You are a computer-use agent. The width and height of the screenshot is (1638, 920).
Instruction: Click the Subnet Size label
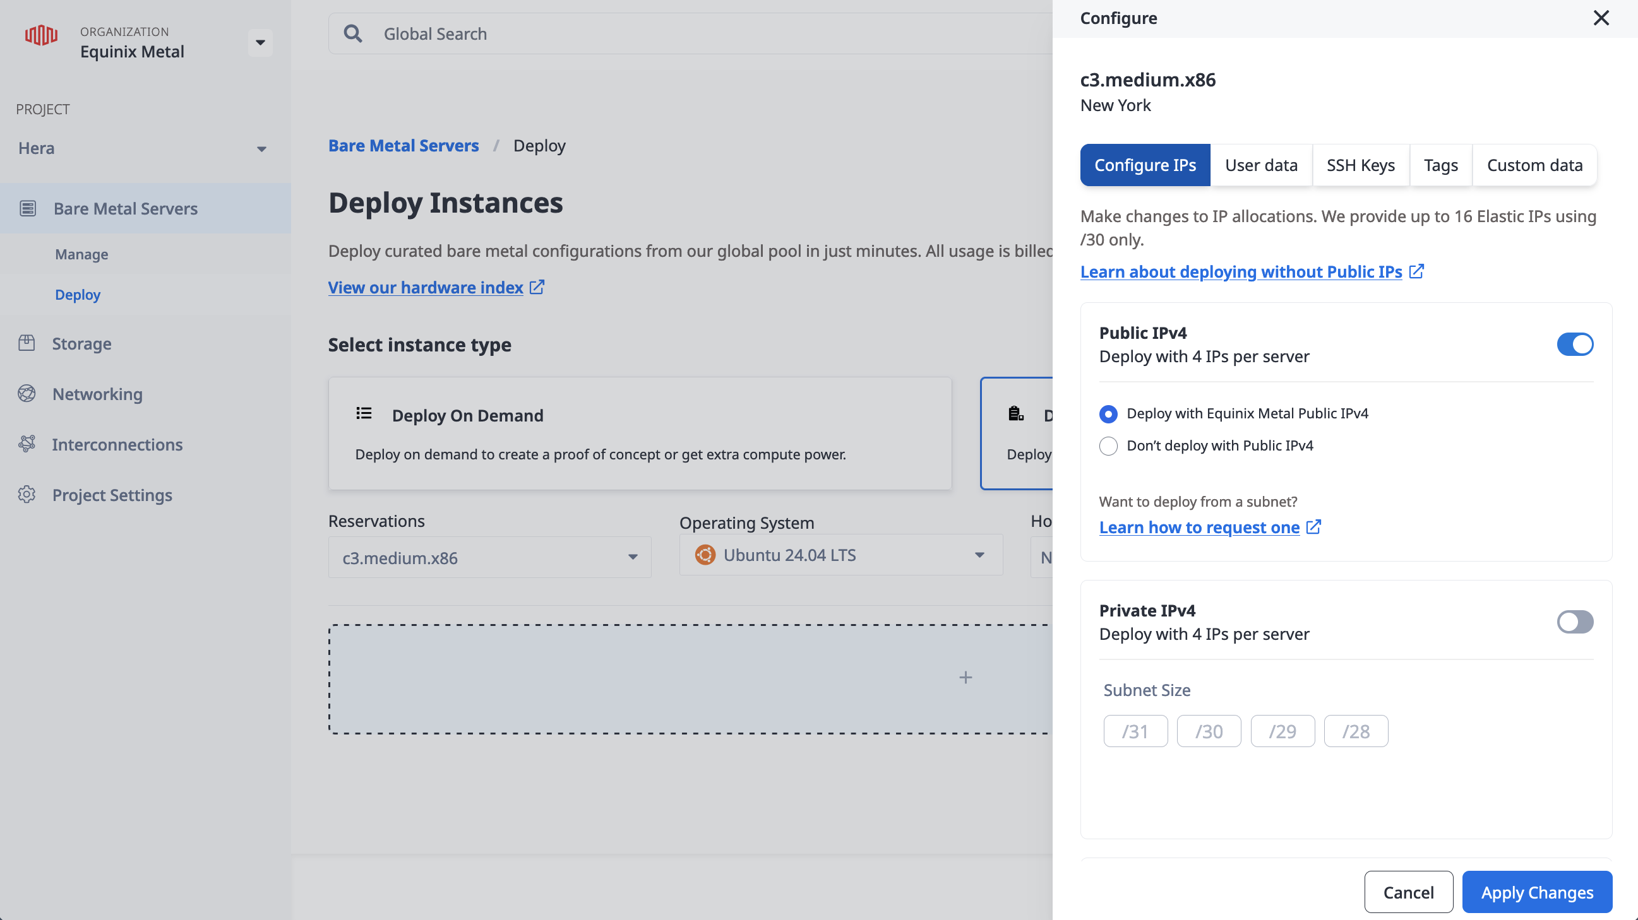tap(1147, 690)
